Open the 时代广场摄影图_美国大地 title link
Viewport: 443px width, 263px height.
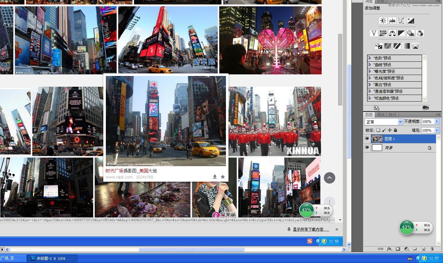tap(131, 171)
